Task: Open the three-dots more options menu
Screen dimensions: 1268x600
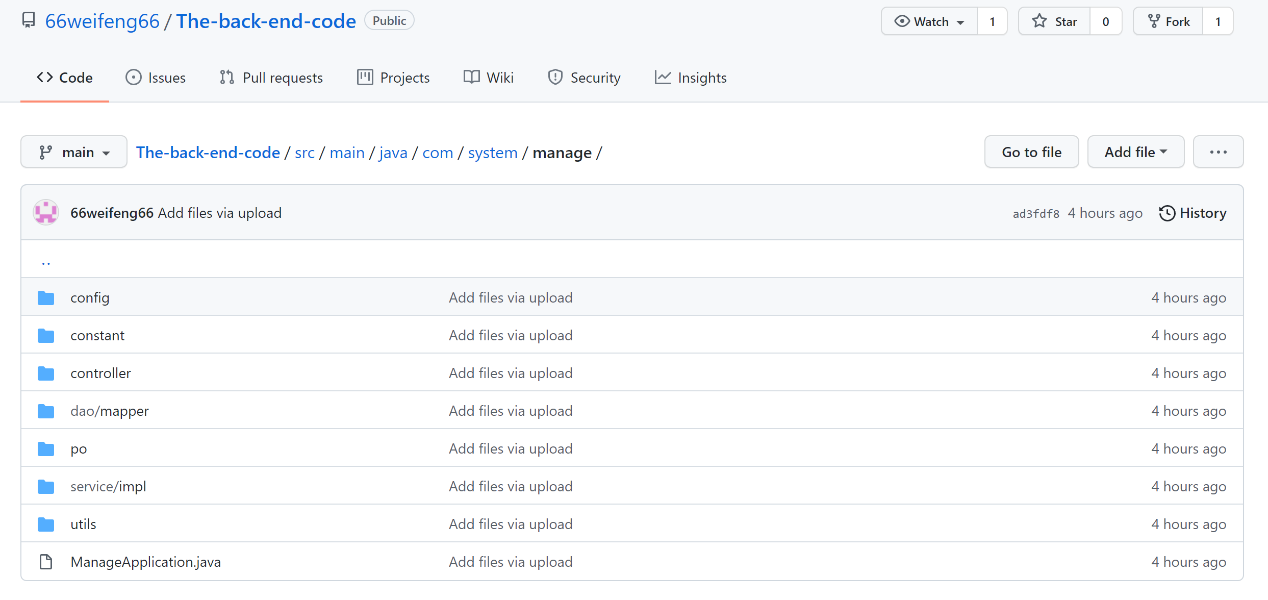Action: [x=1218, y=152]
